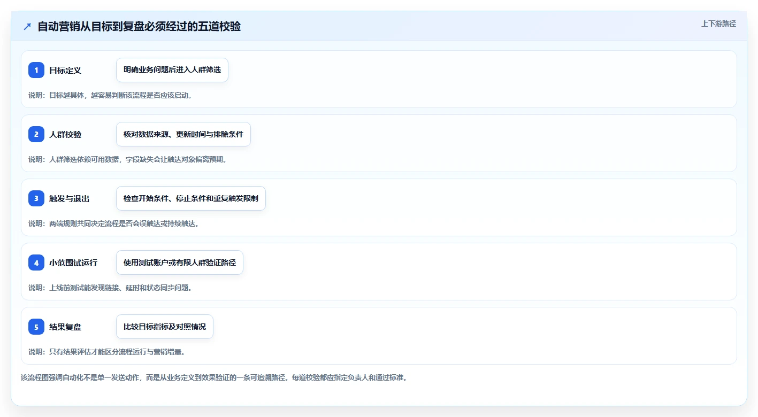The height and width of the screenshot is (417, 758).
Task: Click the note 只有结果评估才能区分流程运行与营销增量
Action: 107,352
